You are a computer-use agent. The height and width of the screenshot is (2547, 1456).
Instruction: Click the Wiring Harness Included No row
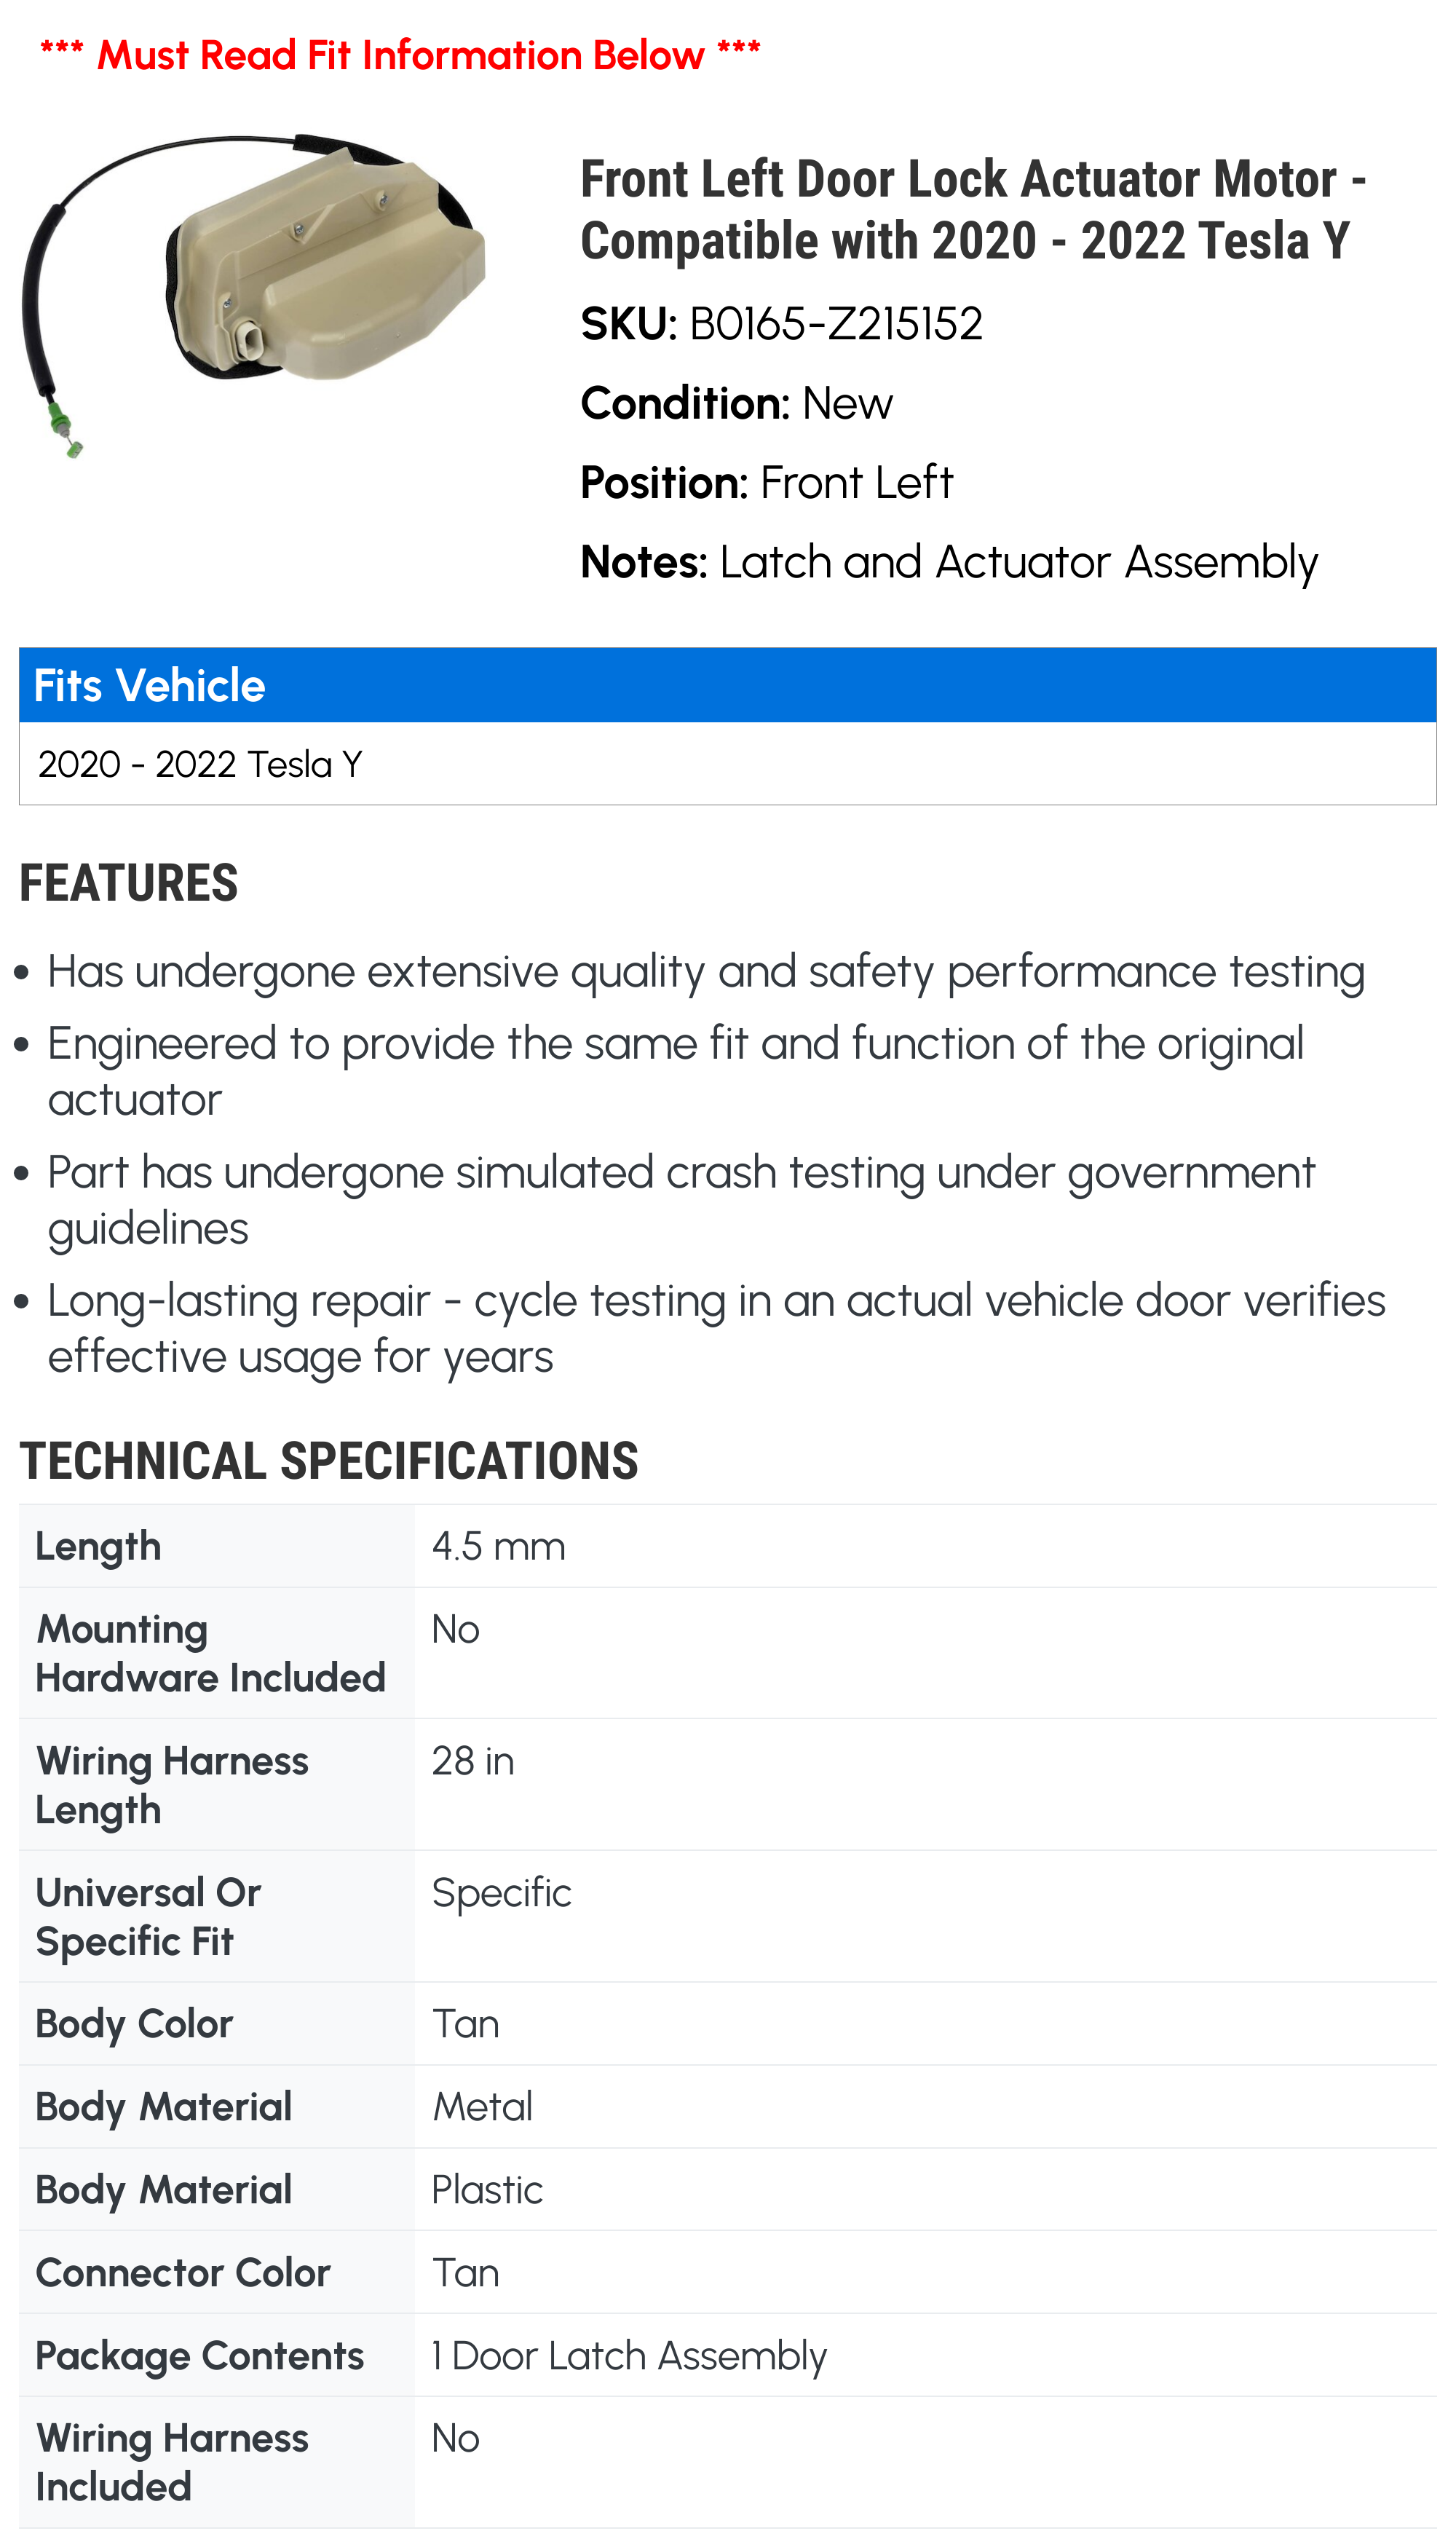coord(727,2462)
